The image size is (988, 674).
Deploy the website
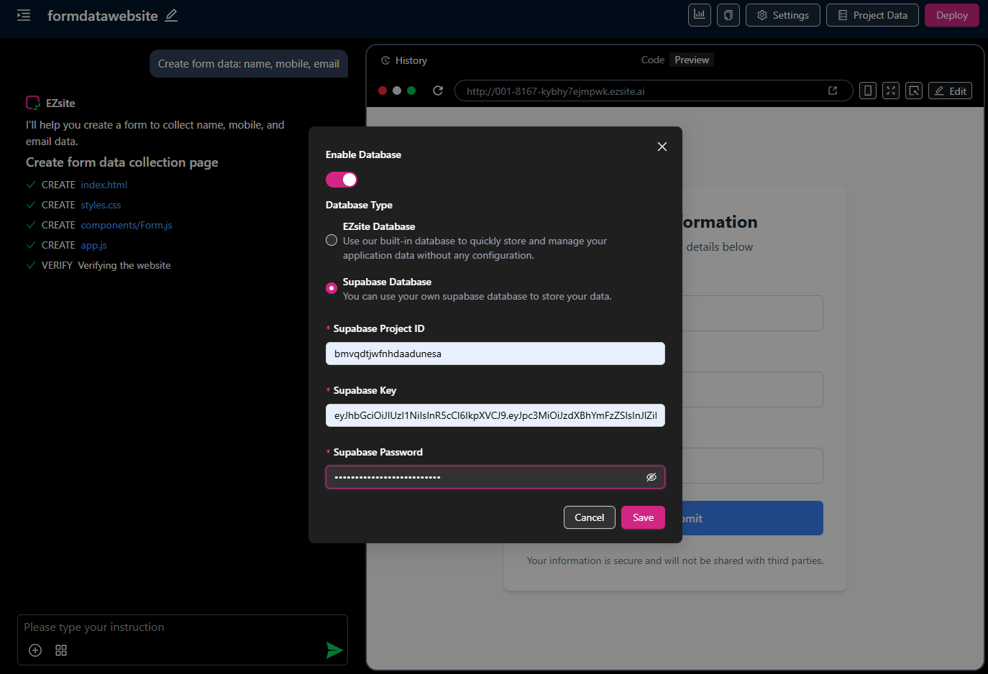(952, 15)
